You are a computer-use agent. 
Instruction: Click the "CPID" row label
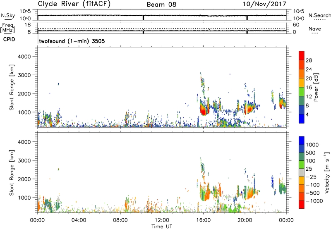pos(9,39)
